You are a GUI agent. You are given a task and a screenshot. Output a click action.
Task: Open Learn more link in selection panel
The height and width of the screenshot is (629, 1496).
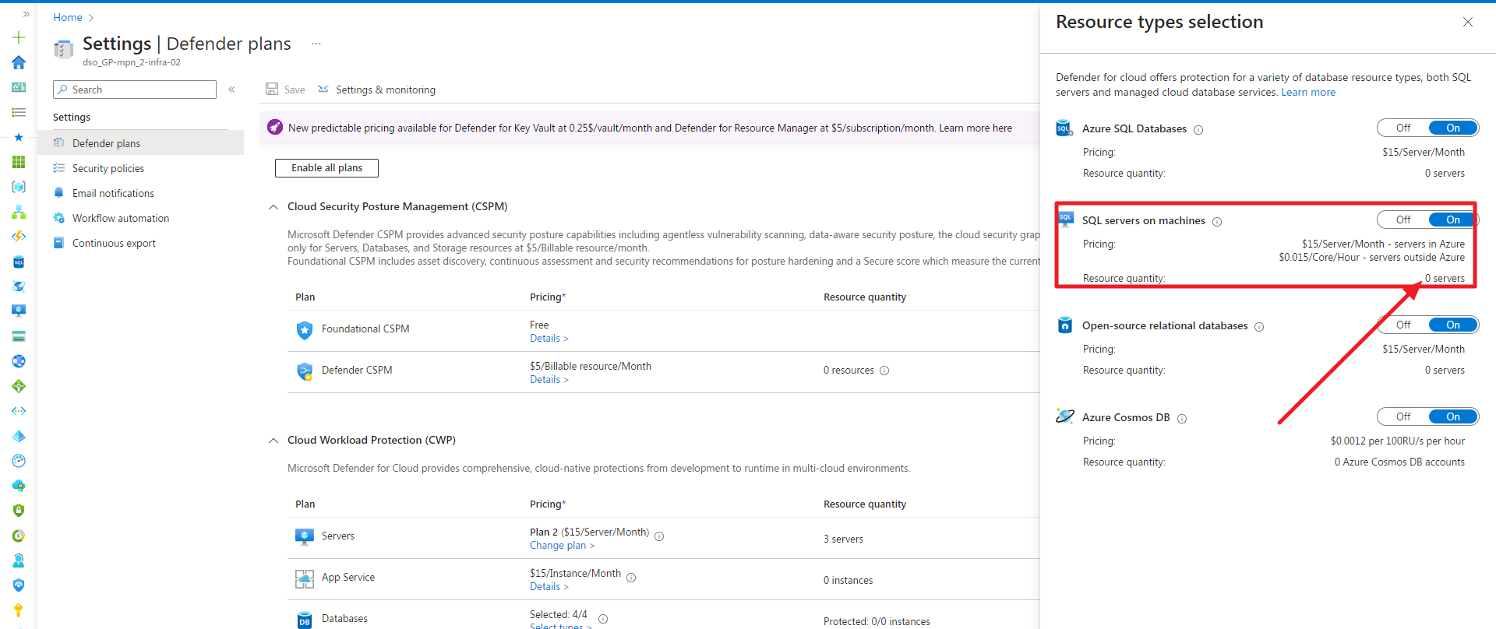point(1308,93)
